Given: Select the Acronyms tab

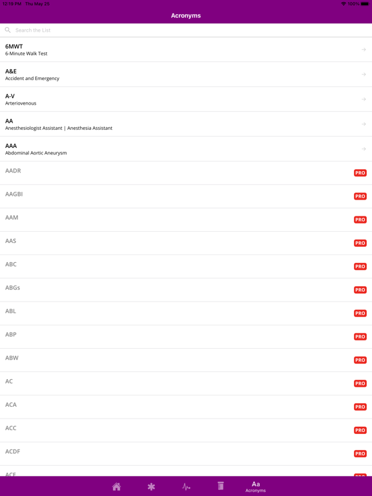Looking at the screenshot, I should (256, 486).
